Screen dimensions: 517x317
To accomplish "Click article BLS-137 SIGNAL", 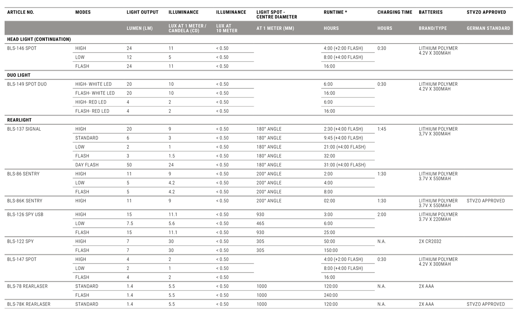I will click(x=24, y=129).
